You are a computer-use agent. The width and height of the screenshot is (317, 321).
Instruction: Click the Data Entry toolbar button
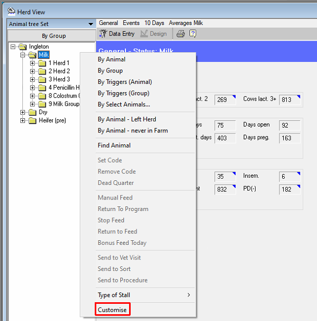coord(117,34)
